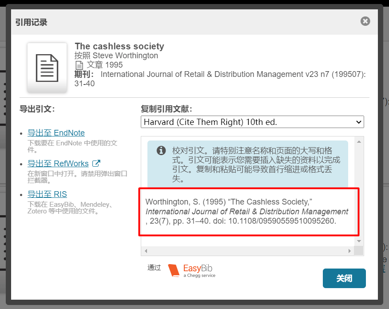Click the blue proofread citation notice

[248, 164]
